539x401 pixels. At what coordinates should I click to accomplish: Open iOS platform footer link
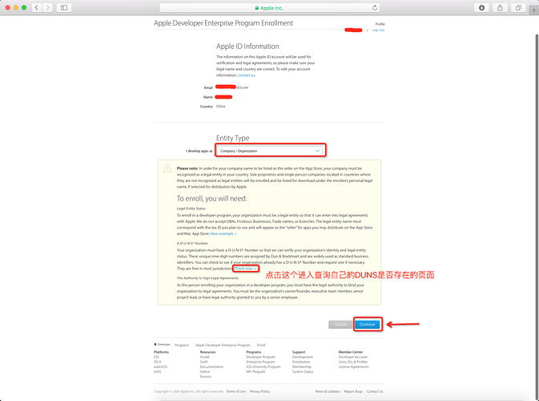click(156, 357)
